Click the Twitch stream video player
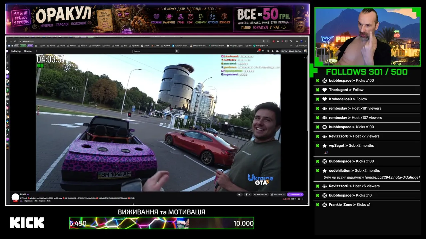 click(158, 123)
